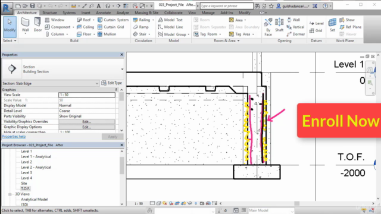381x214 pixels.
Task: Choose the Stair tool
Action: 140,34
